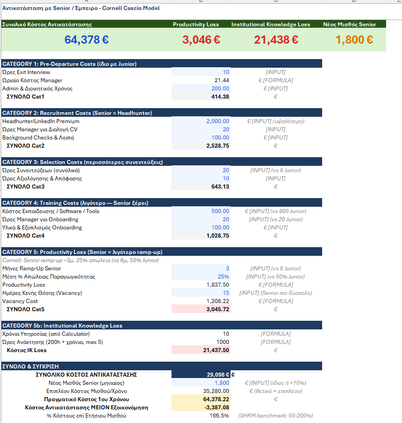This screenshot has height=423, width=402.
Task: Select the large 64,378 € total cost cell
Action: coord(86,40)
